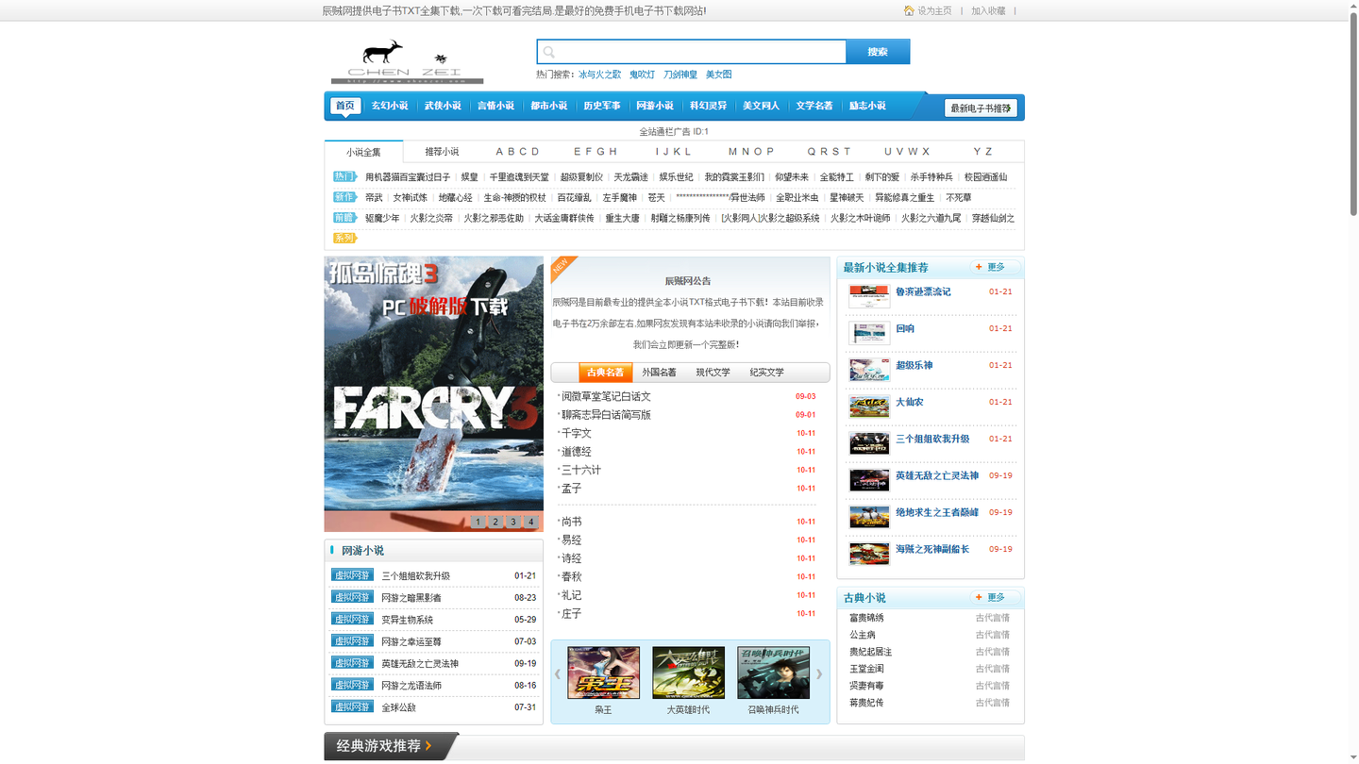Switch to the 推荐小说 tab
This screenshot has width=1359, height=764.
coord(442,152)
